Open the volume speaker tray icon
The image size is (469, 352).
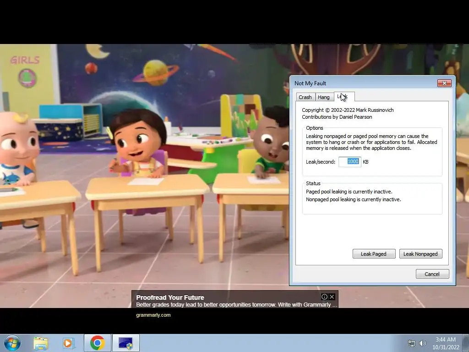click(422, 343)
